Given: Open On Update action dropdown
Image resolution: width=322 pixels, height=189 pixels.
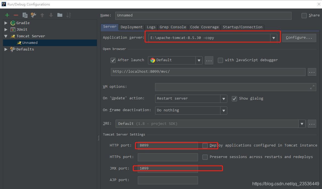Looking at the screenshot, I should (224, 99).
